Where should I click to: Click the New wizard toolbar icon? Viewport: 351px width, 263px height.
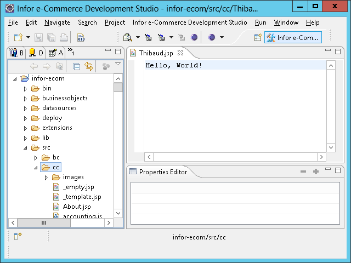tap(18, 37)
